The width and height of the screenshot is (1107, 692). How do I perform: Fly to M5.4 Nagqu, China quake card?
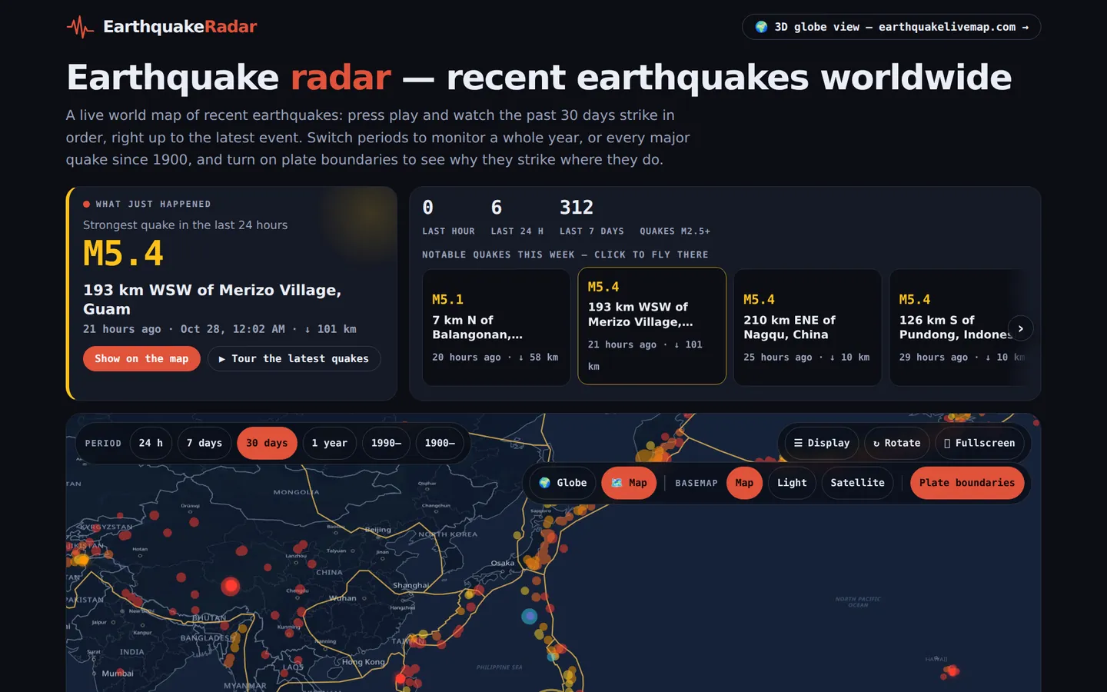coord(807,327)
